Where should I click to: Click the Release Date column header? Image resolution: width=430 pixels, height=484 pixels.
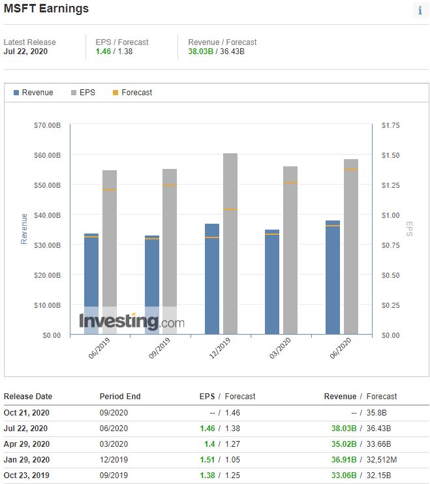coord(28,397)
